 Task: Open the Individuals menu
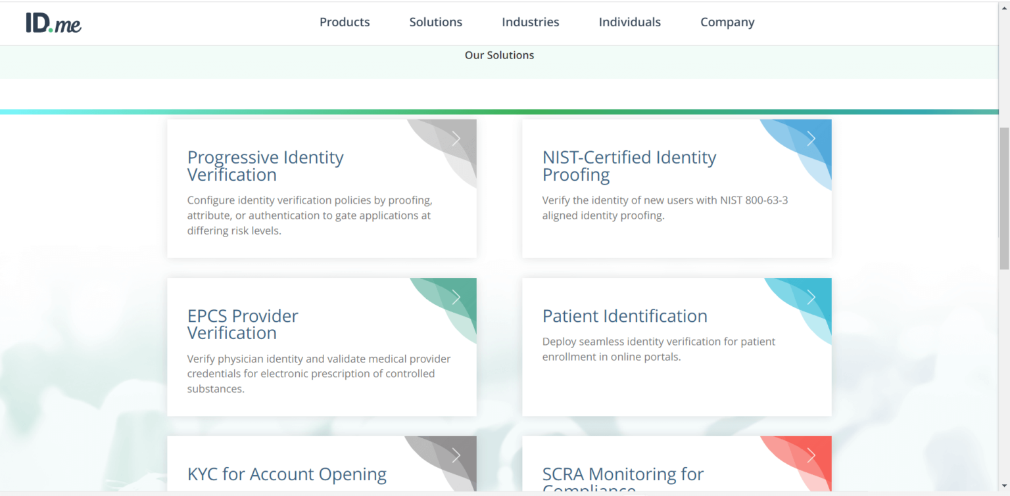pyautogui.click(x=630, y=22)
